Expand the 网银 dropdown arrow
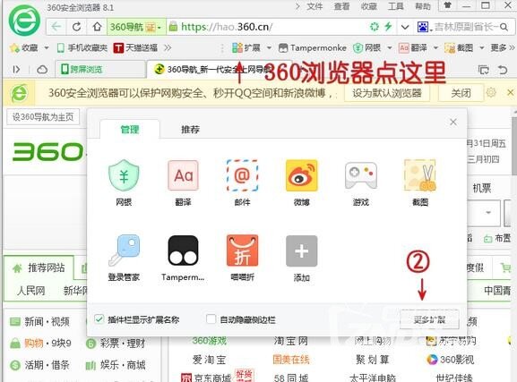Viewport: 517px width, 382px height. pos(390,48)
